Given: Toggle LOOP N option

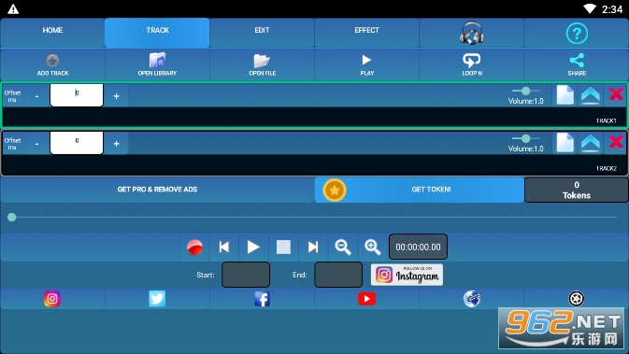Looking at the screenshot, I should 471,65.
